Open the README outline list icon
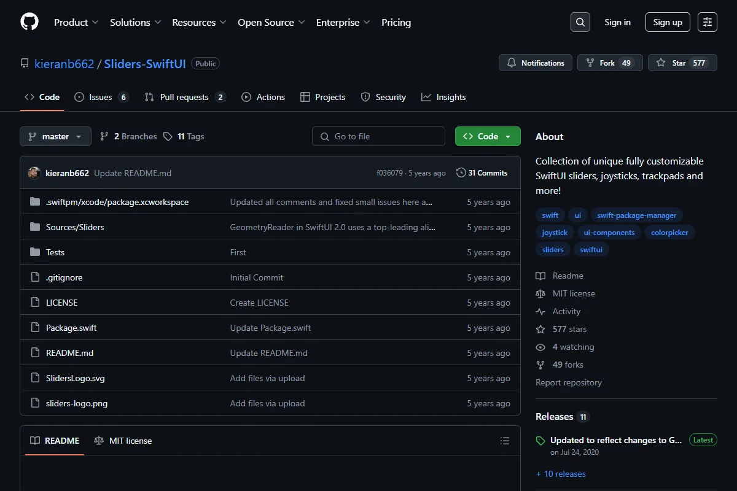The width and height of the screenshot is (737, 491). pos(505,441)
